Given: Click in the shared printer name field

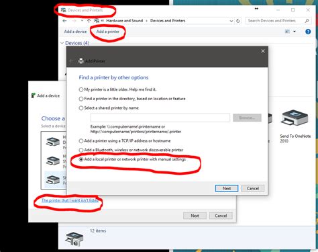Looking at the screenshot, I should [160, 118].
